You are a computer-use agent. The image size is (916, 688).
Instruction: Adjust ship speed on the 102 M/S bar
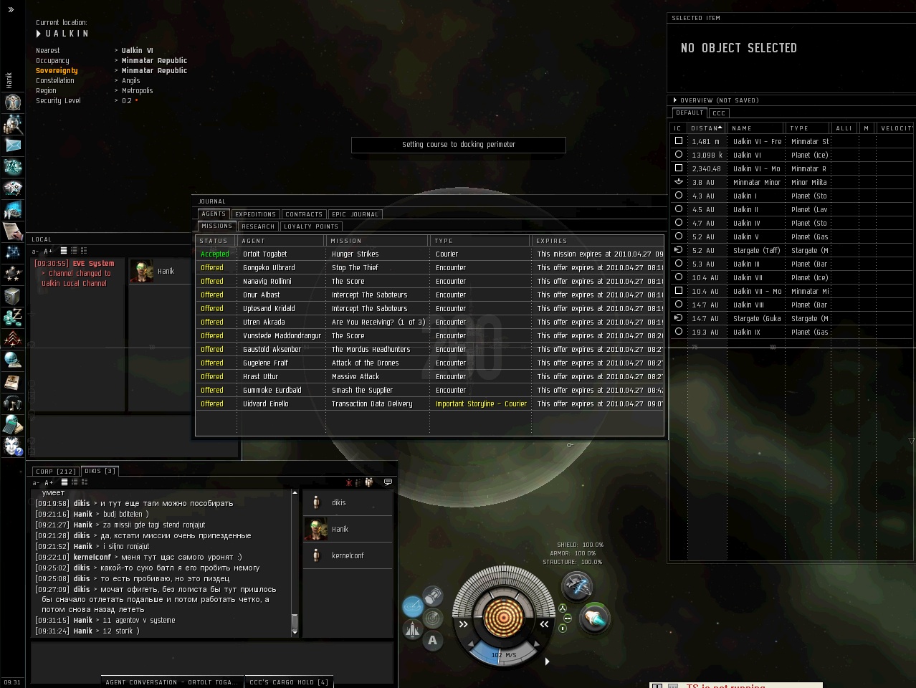click(504, 654)
